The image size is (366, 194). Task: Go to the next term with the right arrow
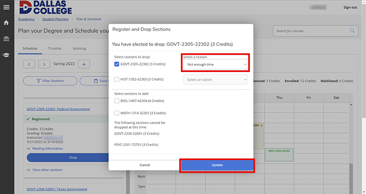44,64
